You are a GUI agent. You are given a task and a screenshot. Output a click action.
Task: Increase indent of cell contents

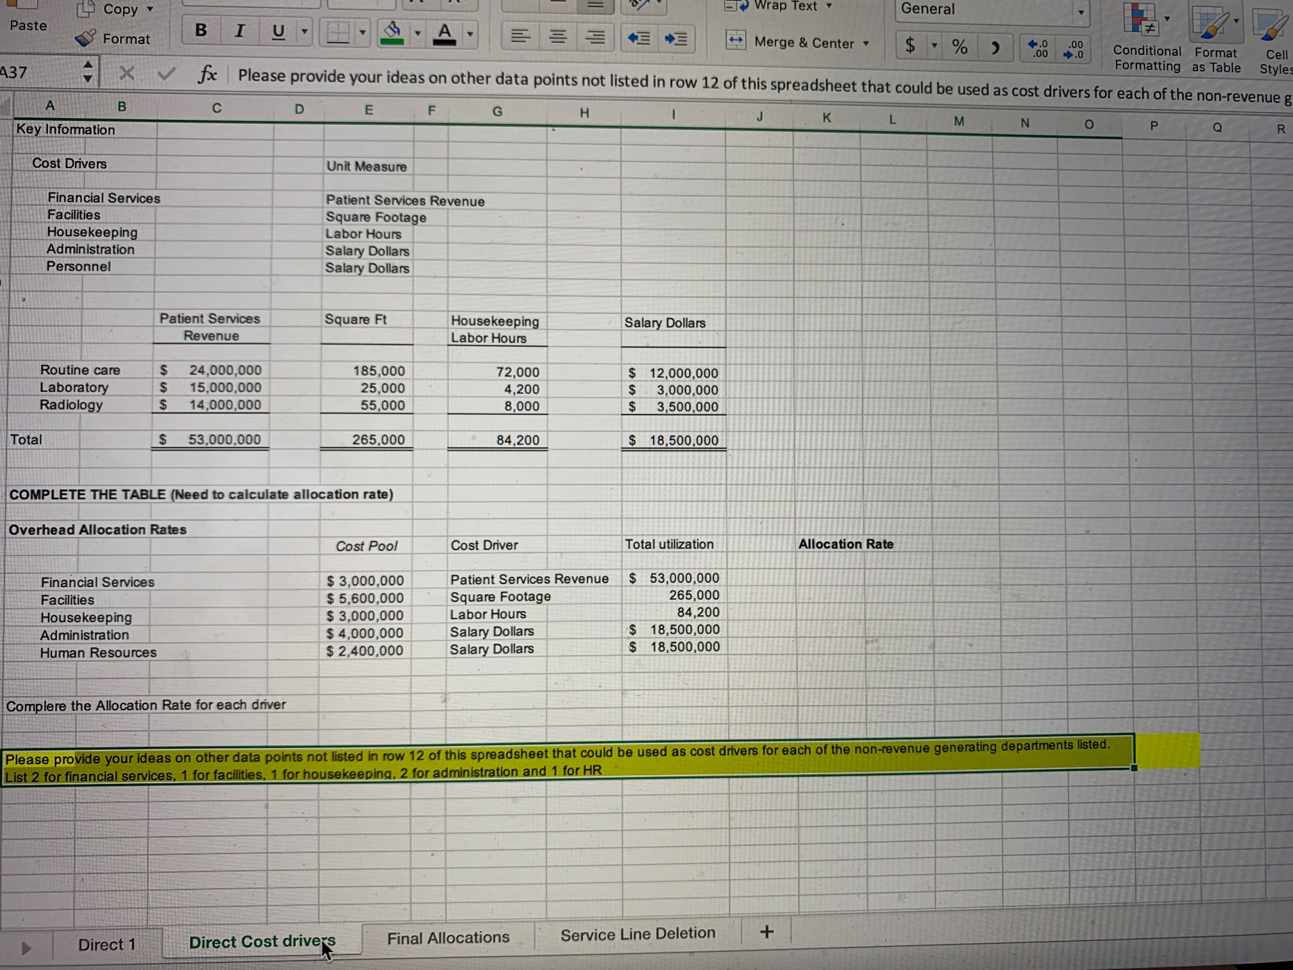pyautogui.click(x=676, y=39)
